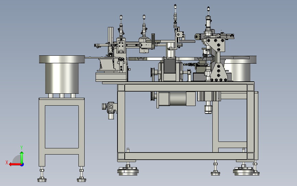The image size is (297, 186).
Task: Click the 'X' axis label text
Action: [7, 162]
